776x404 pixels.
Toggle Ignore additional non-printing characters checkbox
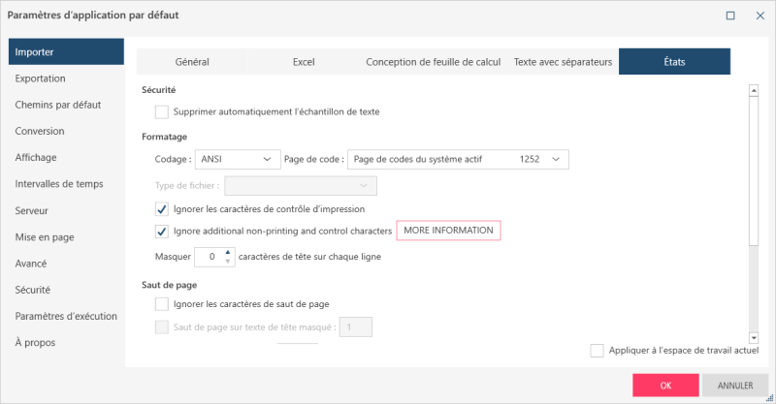[162, 232]
